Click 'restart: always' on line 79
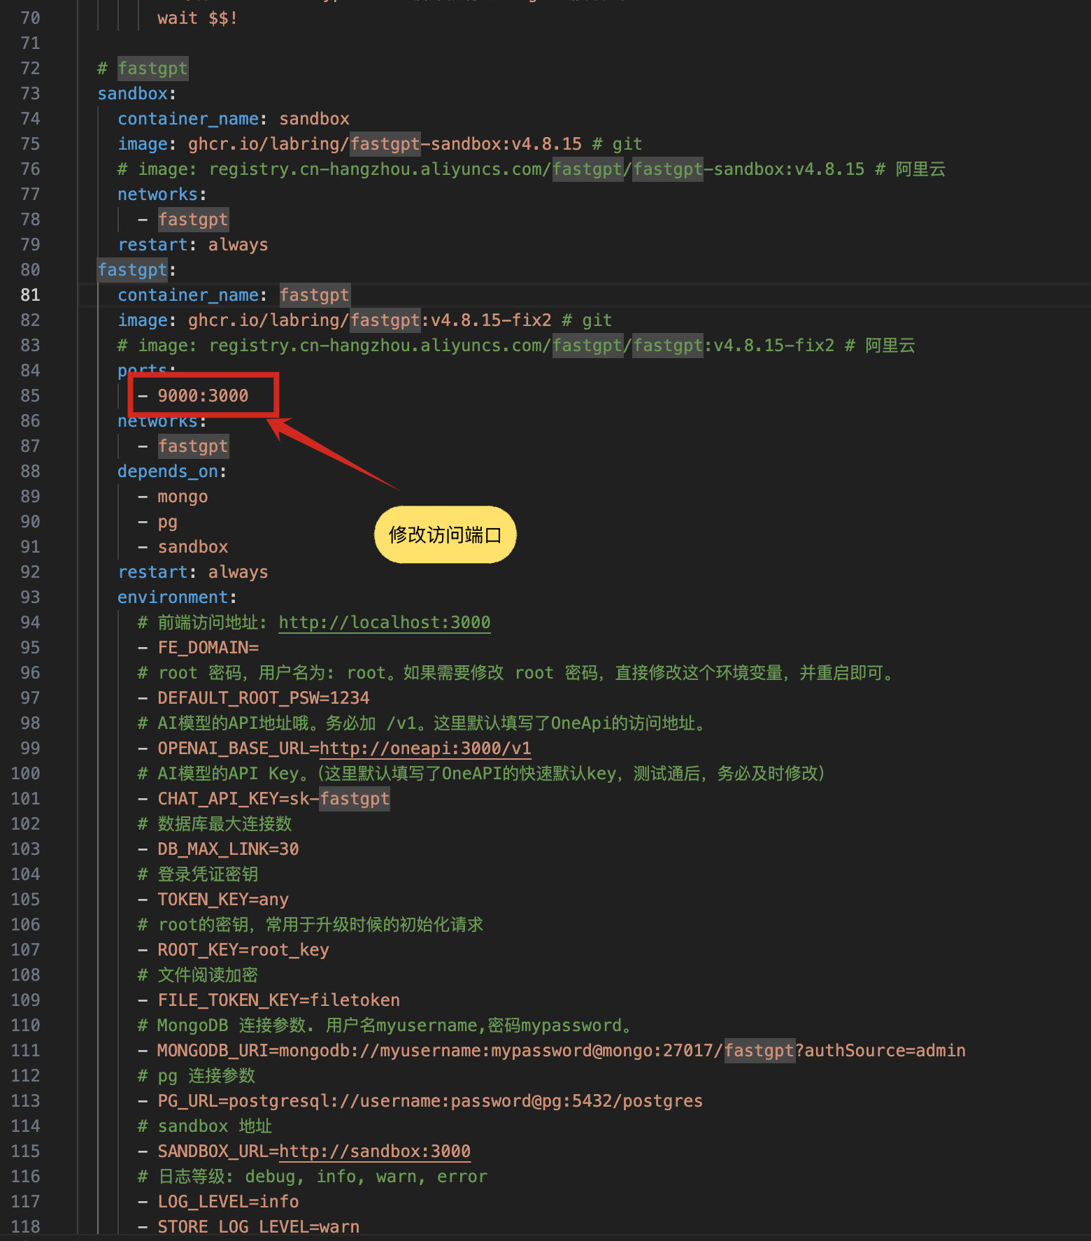The width and height of the screenshot is (1091, 1241). coord(193,245)
